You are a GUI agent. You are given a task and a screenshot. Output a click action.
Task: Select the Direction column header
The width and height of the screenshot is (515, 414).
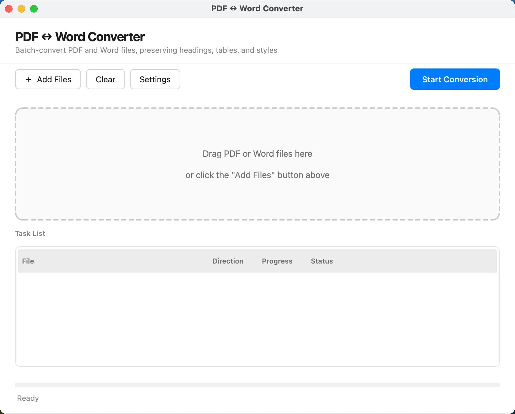click(228, 261)
